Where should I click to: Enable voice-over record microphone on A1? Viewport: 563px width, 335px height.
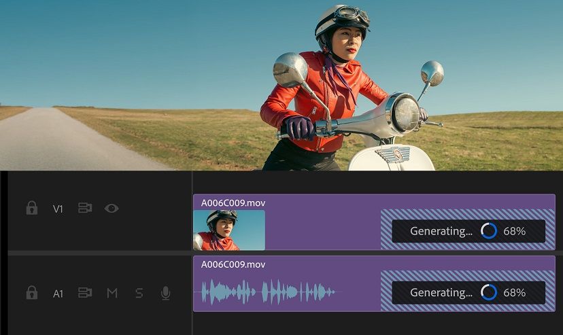coord(165,293)
